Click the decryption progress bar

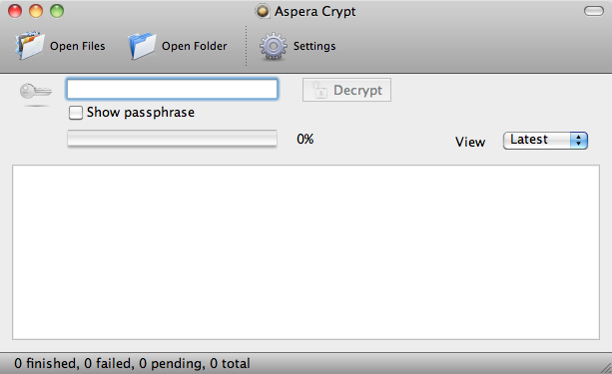click(172, 139)
